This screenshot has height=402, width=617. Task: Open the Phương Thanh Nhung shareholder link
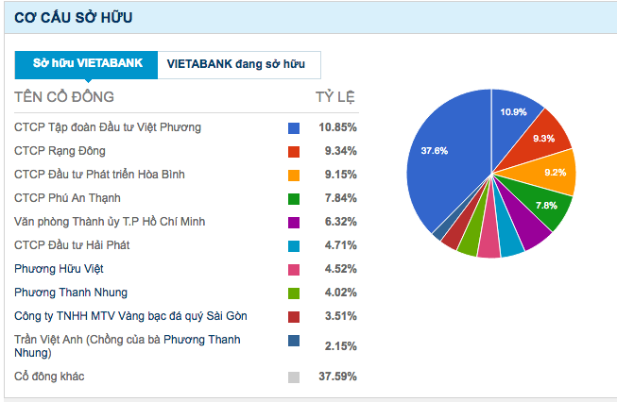pyautogui.click(x=71, y=293)
